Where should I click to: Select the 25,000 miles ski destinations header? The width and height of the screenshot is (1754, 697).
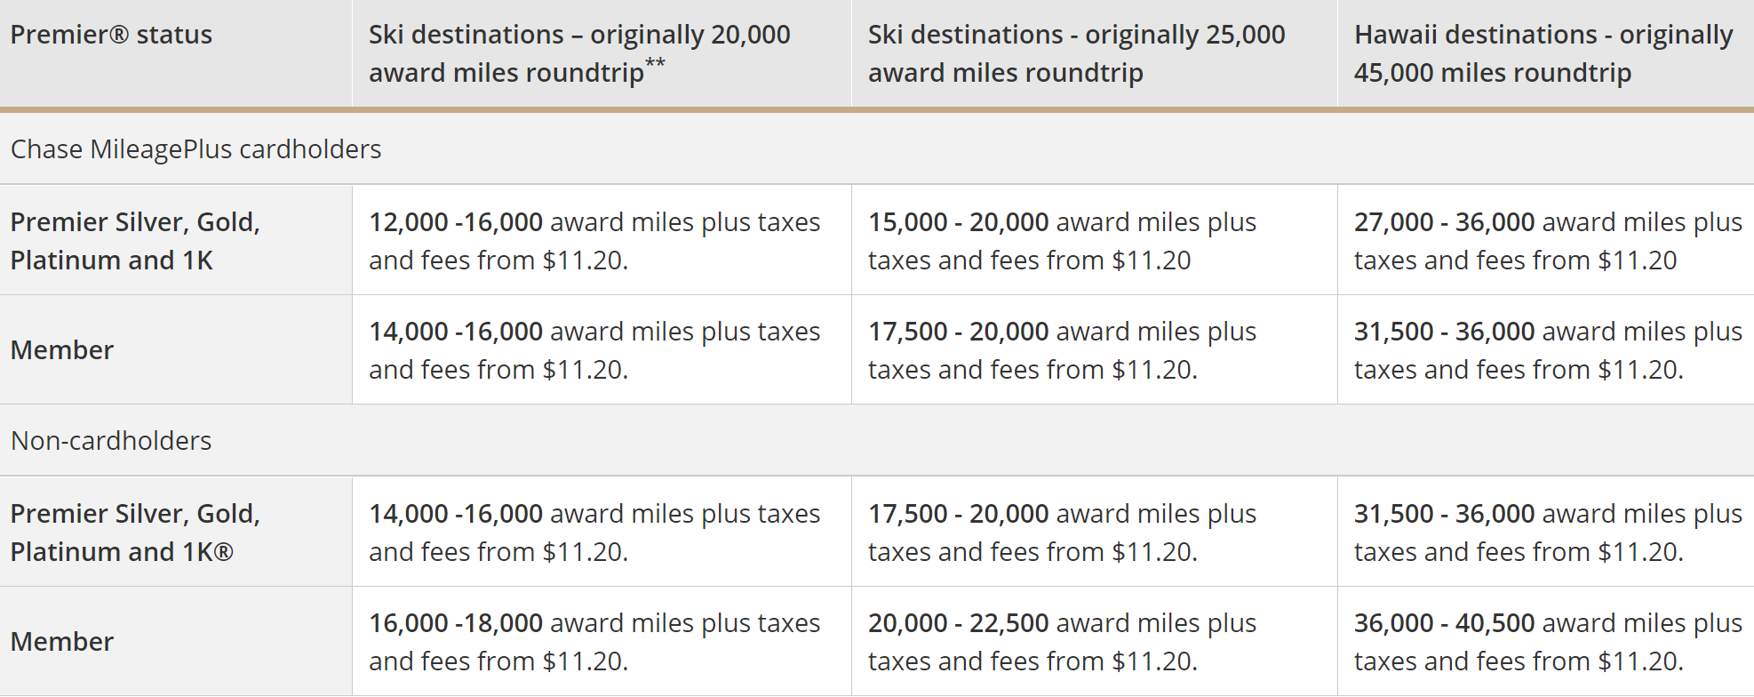(1094, 53)
